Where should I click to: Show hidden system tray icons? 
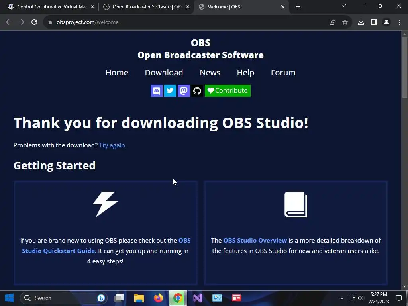(x=342, y=298)
